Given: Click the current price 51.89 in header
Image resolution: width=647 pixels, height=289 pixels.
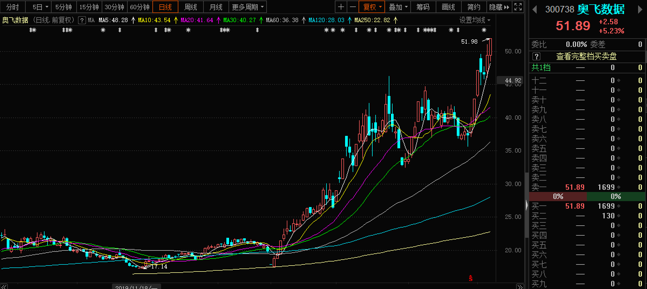Looking at the screenshot, I should click(573, 26).
